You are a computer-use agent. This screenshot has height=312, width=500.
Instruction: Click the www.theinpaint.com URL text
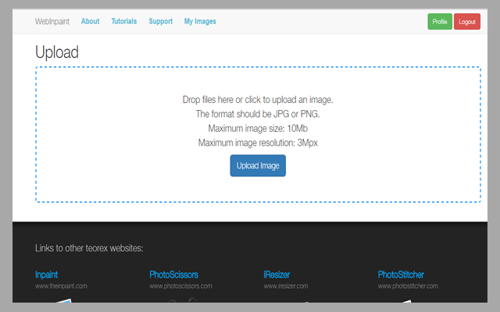61,286
